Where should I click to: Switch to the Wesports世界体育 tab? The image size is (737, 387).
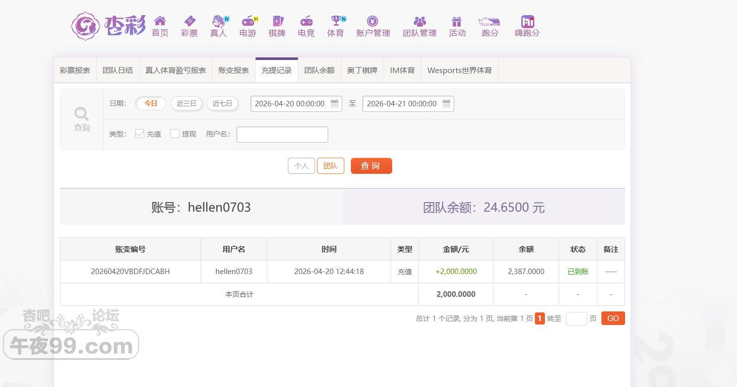click(460, 71)
